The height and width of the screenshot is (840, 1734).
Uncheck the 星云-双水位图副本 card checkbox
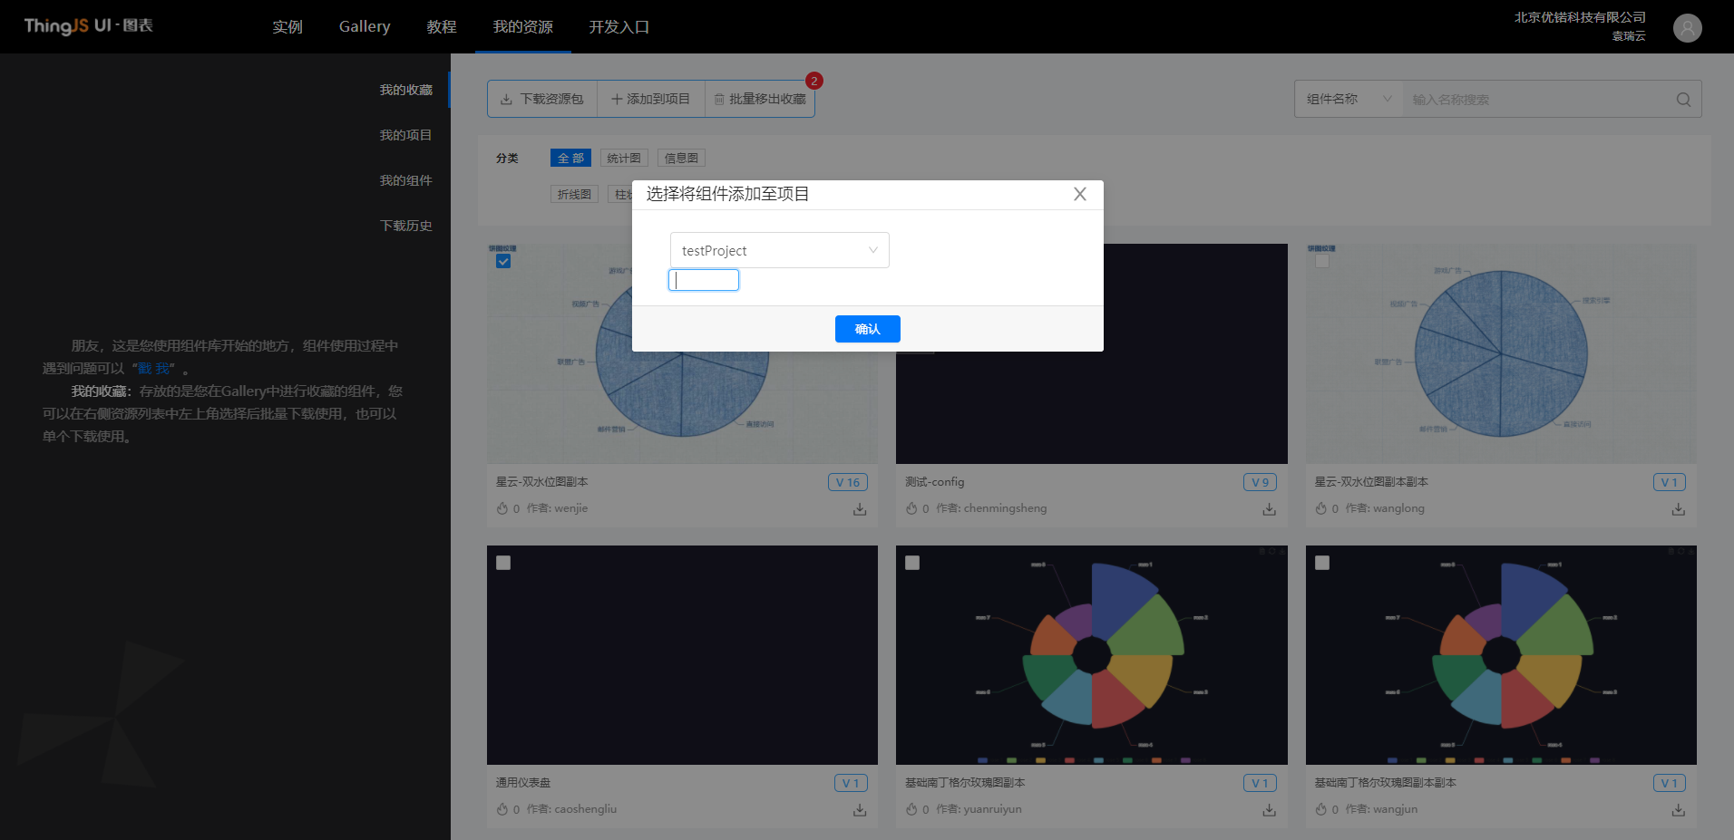pyautogui.click(x=503, y=261)
